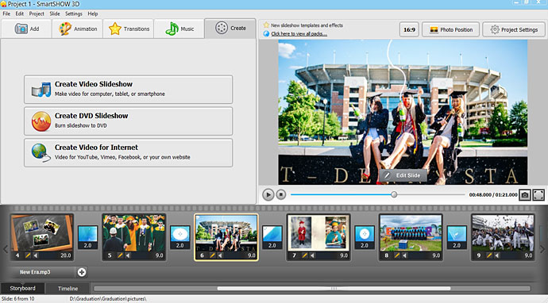Click slide 6 duration value 9.0
This screenshot has height=303, width=548.
tap(252, 255)
